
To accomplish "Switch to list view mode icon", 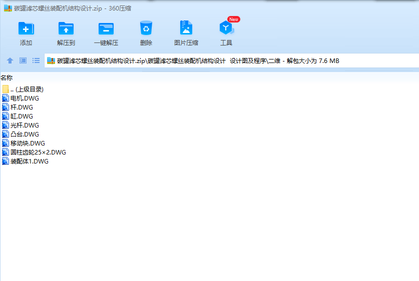I will tap(36, 60).
